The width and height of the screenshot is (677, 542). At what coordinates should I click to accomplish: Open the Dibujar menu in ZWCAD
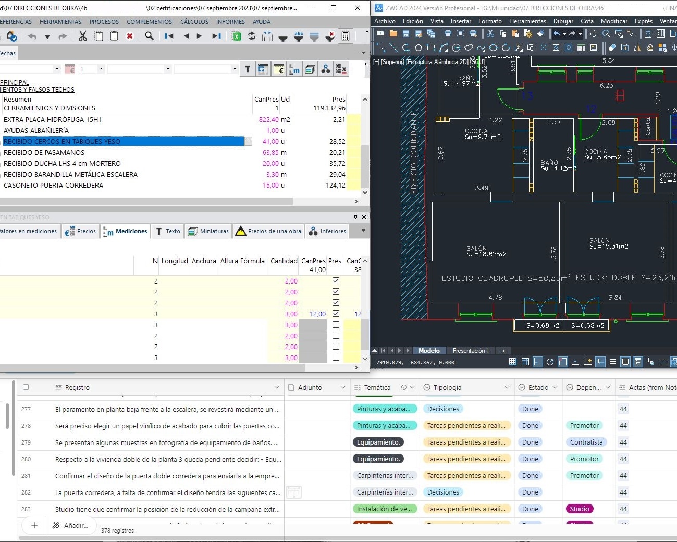tap(563, 21)
